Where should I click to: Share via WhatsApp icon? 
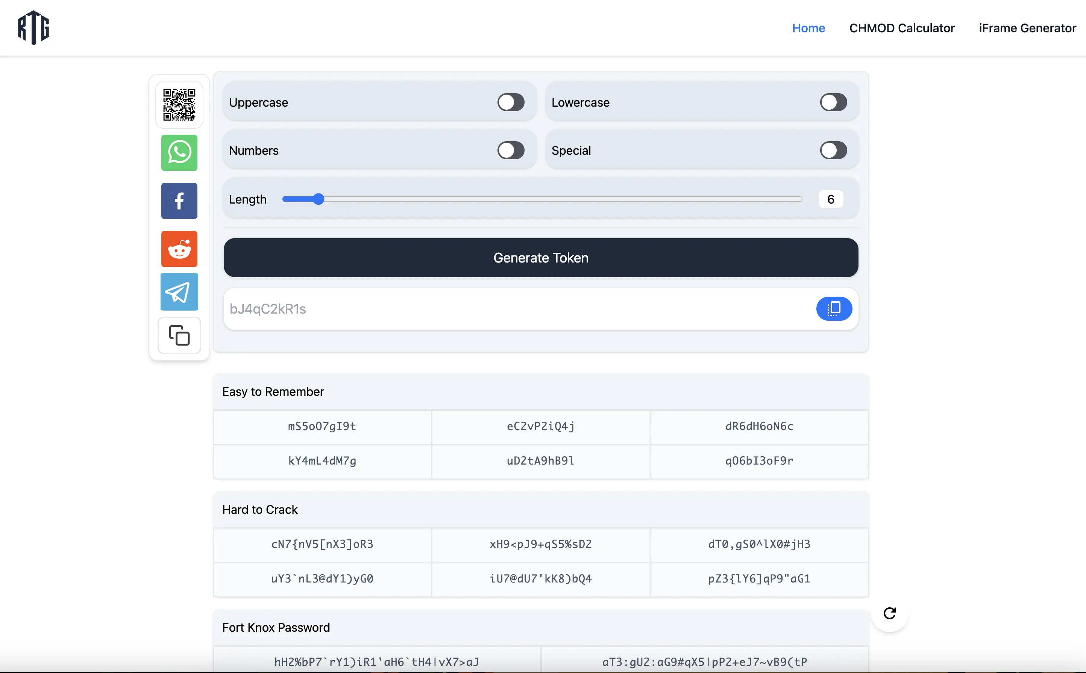coord(179,153)
